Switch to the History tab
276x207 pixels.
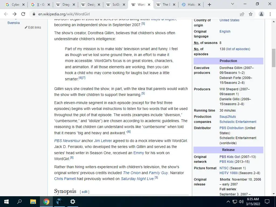(189, 5)
